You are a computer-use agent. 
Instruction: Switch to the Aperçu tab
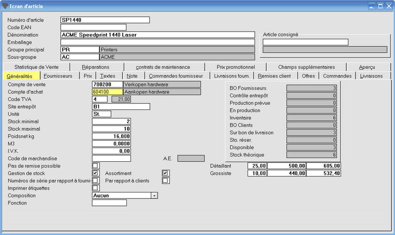click(367, 67)
